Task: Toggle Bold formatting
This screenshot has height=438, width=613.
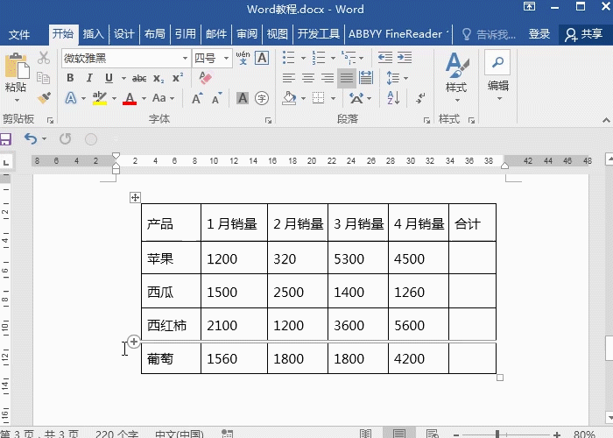Action: 70,78
